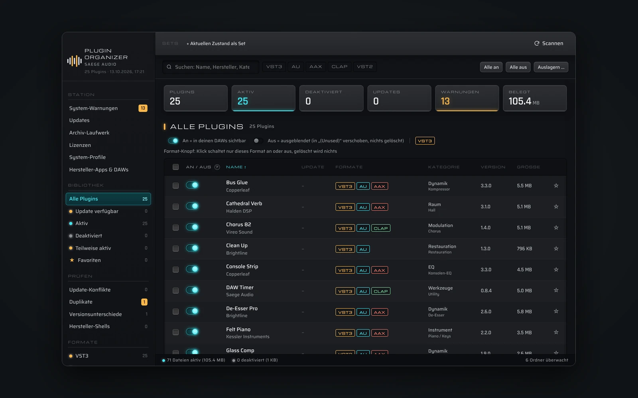Click + Aktuellen Zustand als Set
Viewport: 638px width, 398px height.
(x=216, y=43)
